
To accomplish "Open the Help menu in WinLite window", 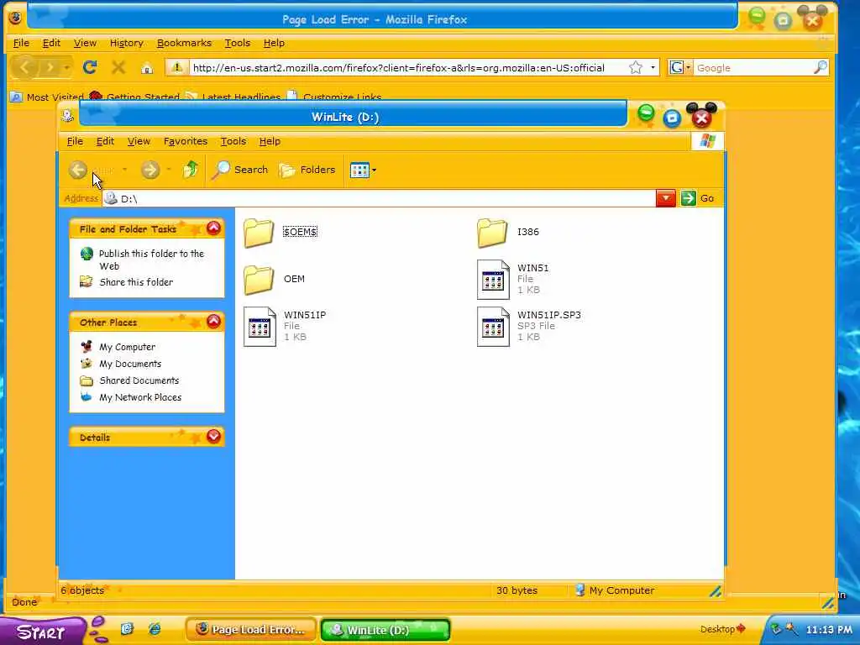I will [x=270, y=141].
